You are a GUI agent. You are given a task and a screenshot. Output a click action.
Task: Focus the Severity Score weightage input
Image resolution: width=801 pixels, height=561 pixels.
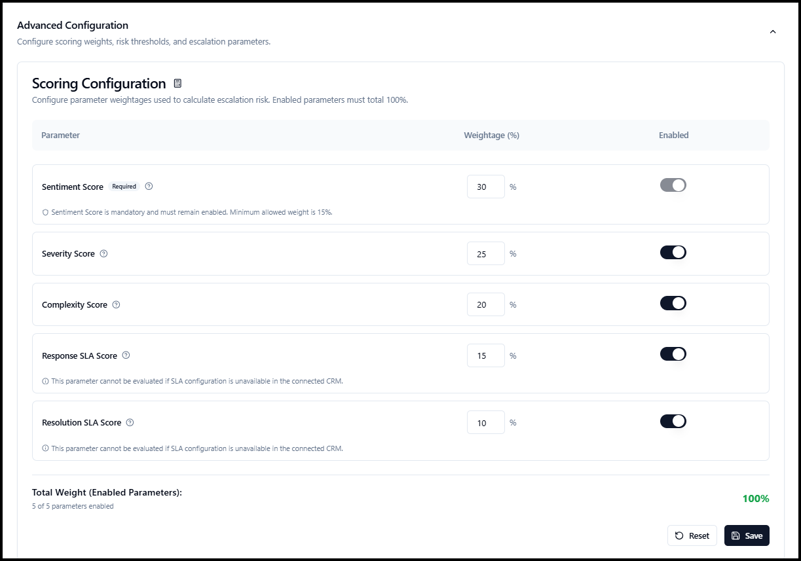486,253
